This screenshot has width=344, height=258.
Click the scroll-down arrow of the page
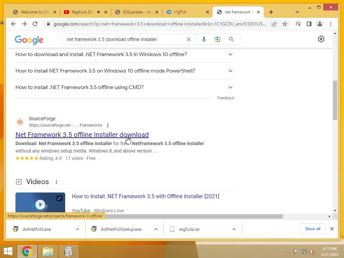point(335,211)
